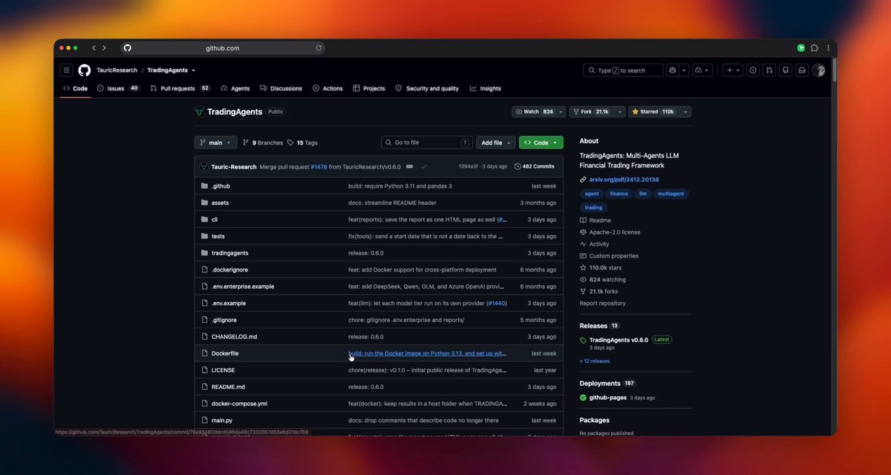Click the Fork button

pyautogui.click(x=591, y=111)
